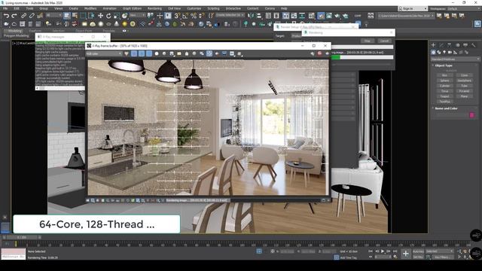Open the Modifiers menu

[x=90, y=8]
